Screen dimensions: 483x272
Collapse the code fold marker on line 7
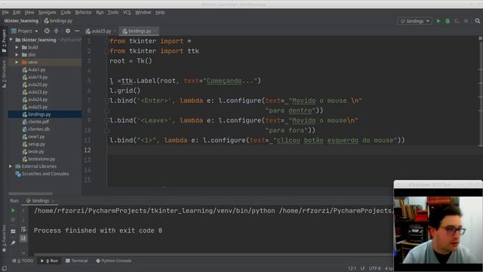(106, 100)
